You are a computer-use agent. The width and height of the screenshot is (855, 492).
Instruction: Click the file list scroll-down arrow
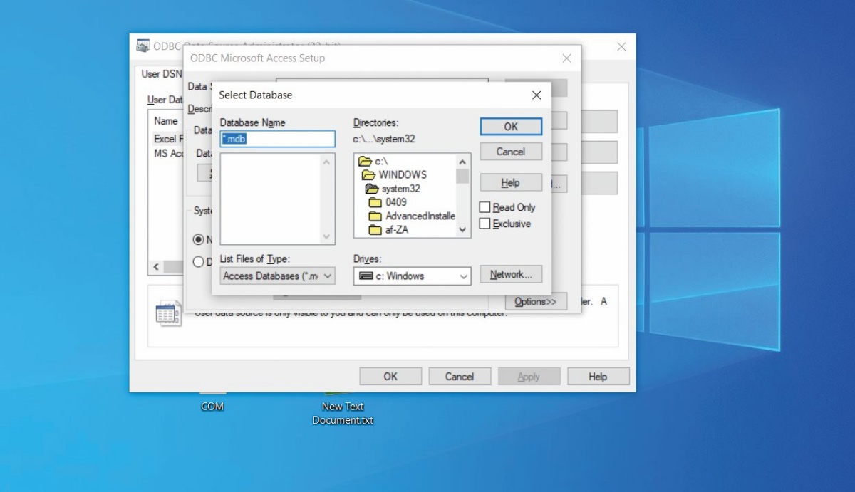tap(327, 236)
